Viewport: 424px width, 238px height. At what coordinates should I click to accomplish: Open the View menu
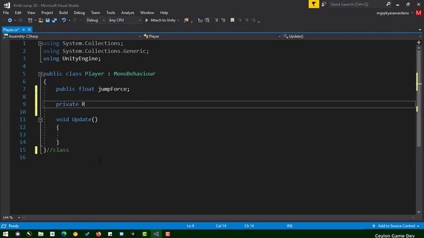click(x=31, y=13)
